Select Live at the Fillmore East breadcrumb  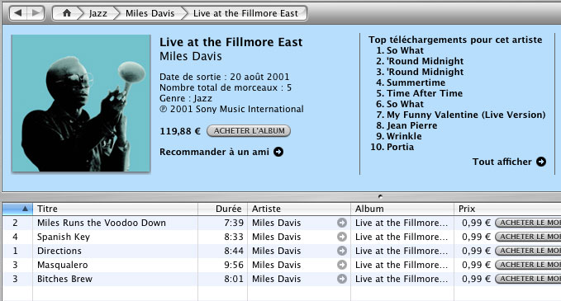click(245, 13)
